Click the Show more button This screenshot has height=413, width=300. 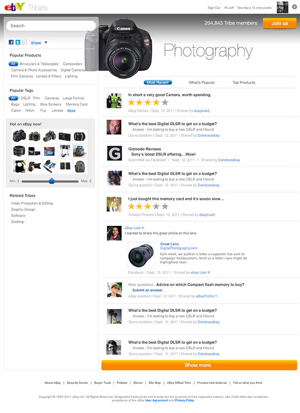199,365
